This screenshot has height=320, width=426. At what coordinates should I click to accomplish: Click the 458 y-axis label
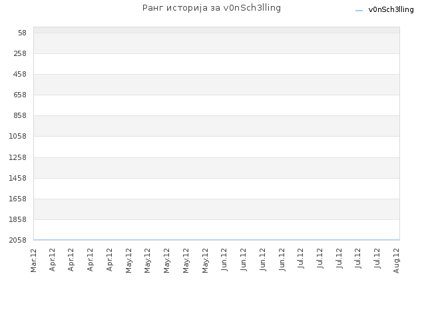pos(20,74)
